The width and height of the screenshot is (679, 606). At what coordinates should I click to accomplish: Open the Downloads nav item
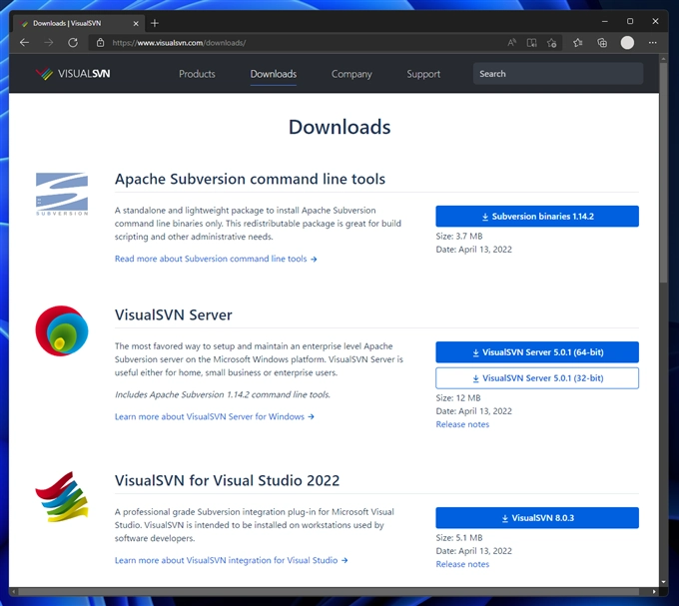(274, 74)
